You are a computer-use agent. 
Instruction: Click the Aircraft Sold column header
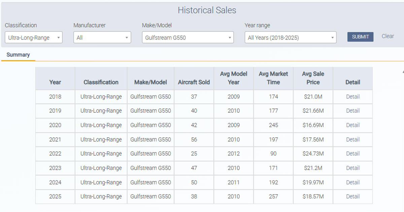[x=194, y=82]
